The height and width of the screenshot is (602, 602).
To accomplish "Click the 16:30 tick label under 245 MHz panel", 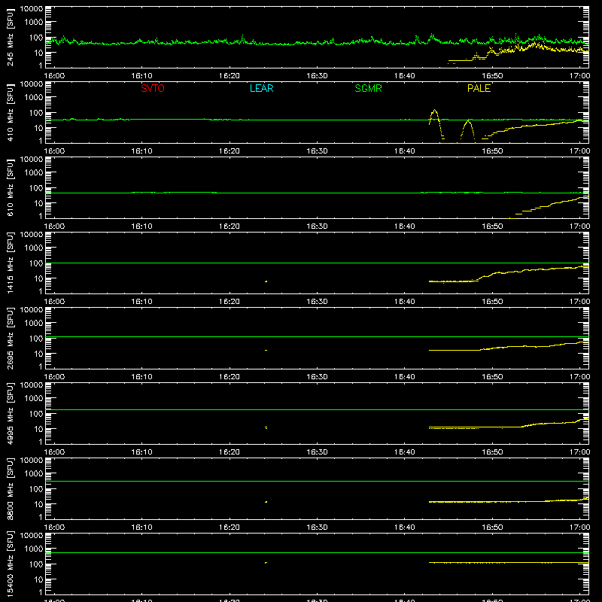I will pyautogui.click(x=317, y=76).
